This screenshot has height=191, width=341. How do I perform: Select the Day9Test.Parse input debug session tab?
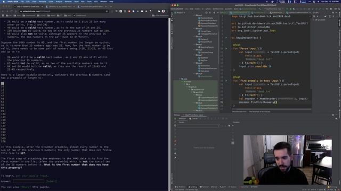coord(193,115)
